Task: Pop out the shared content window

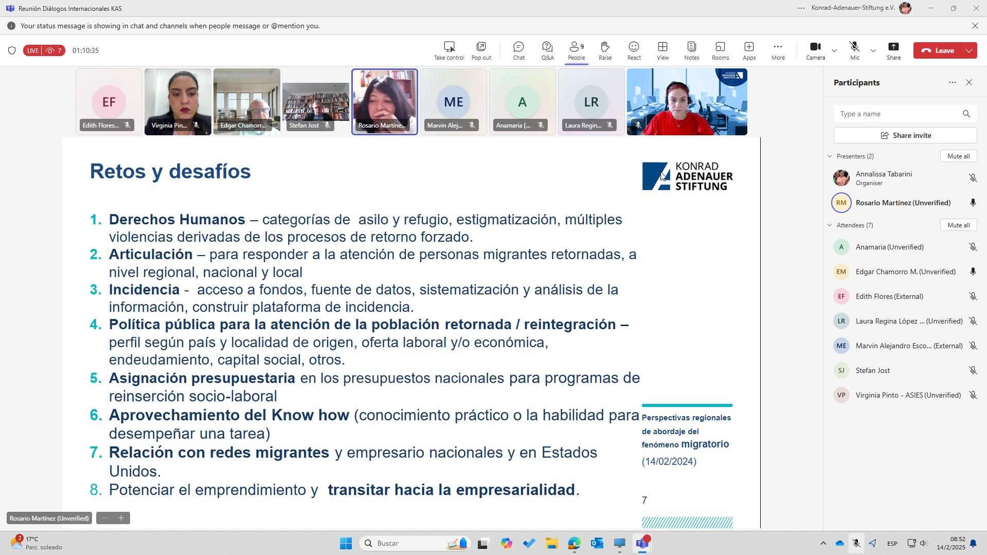Action: [x=481, y=50]
